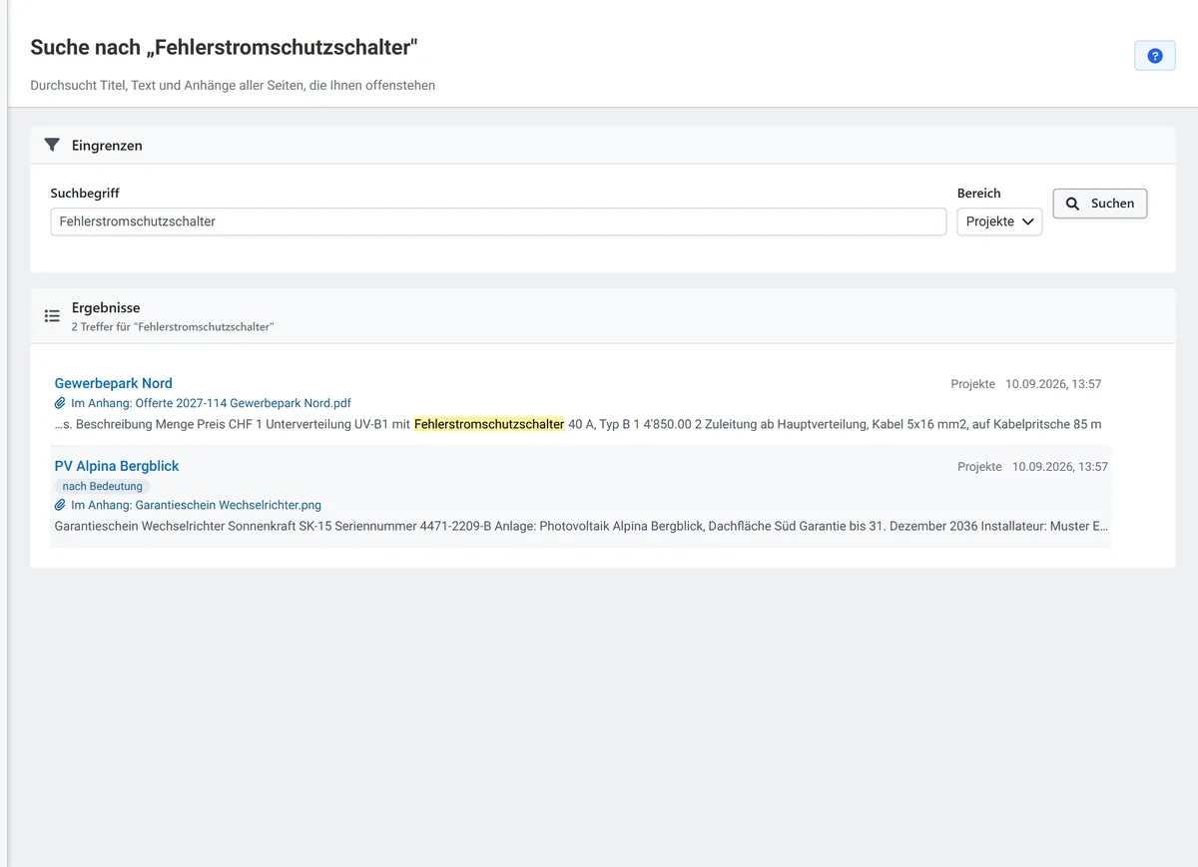Open the Gewerbepark Nord result
Screen dimensions: 1198x867
click(114, 383)
